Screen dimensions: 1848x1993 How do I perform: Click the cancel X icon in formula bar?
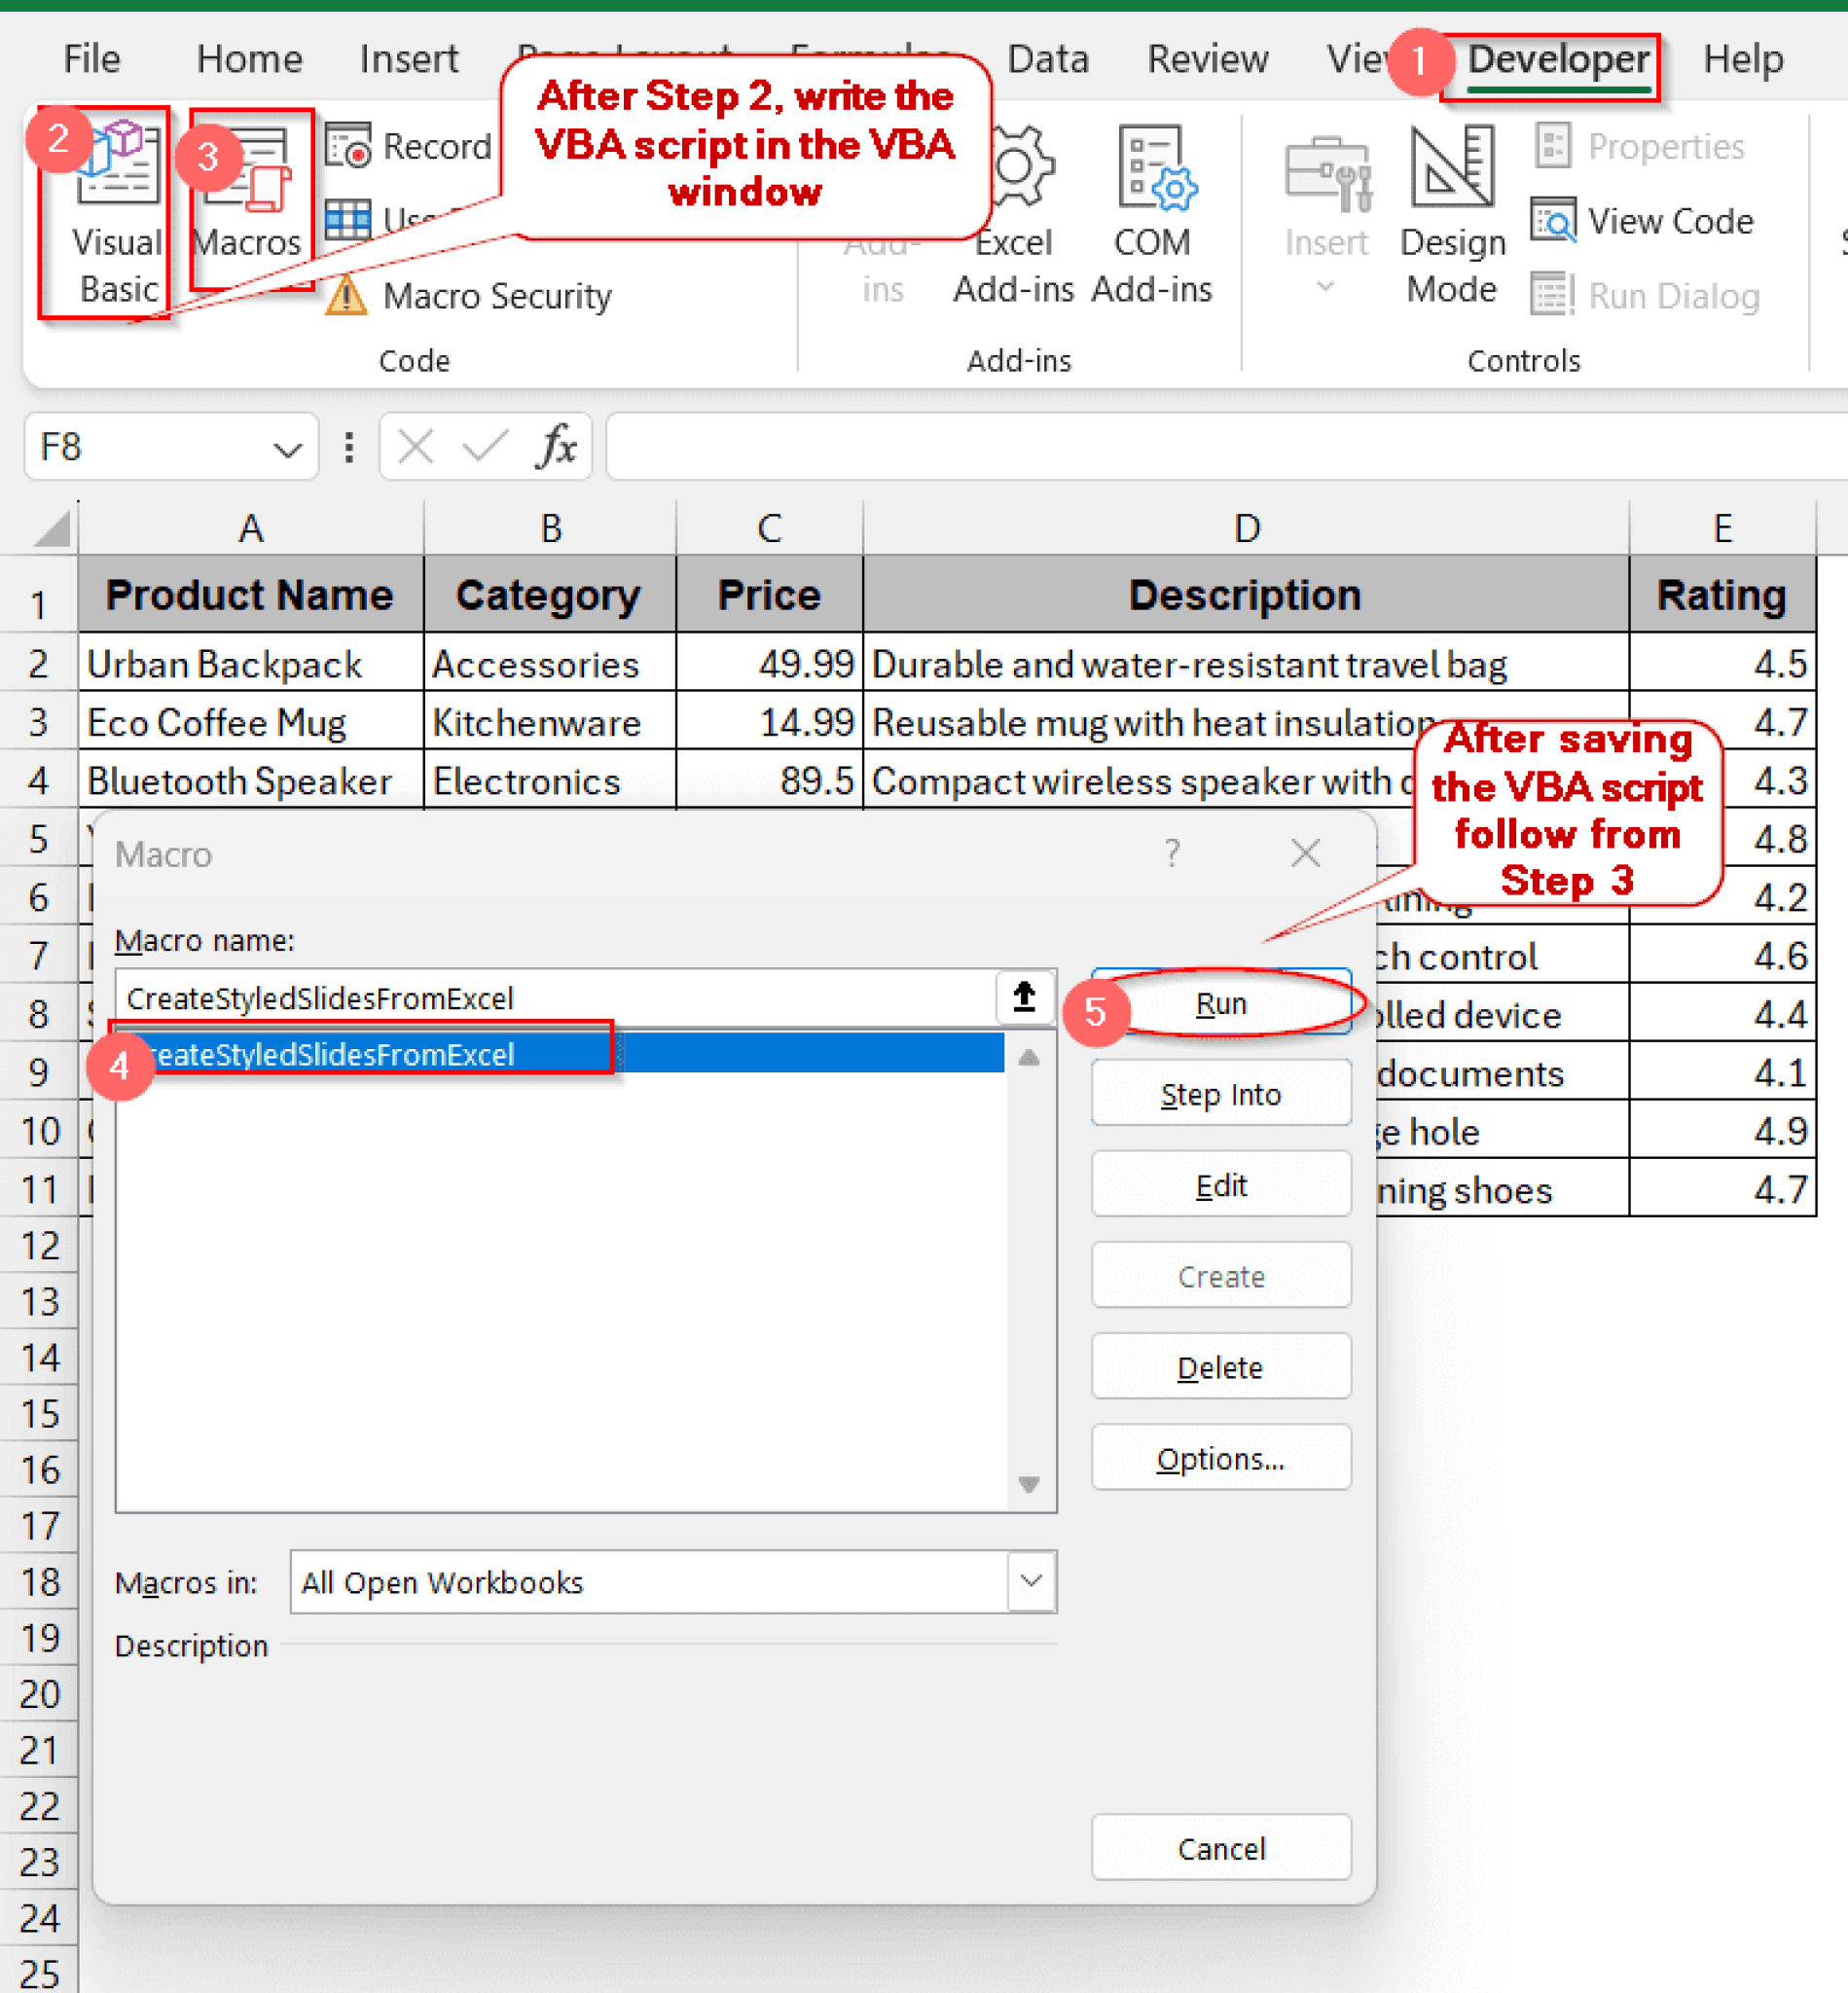(415, 447)
